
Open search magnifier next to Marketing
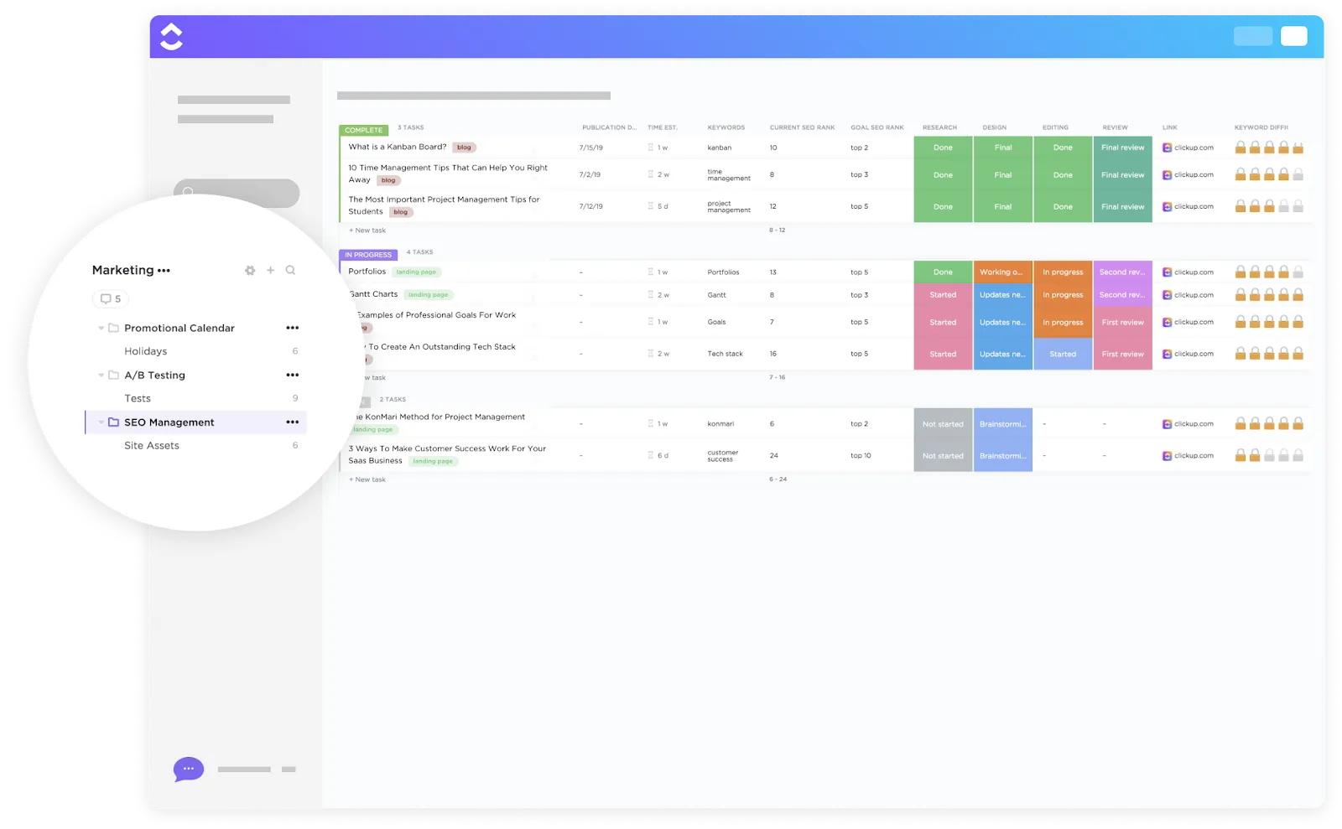coord(290,270)
